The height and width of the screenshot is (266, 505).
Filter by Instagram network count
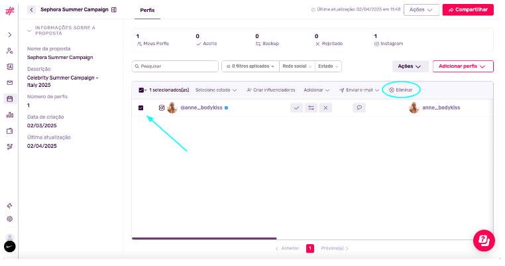(x=388, y=40)
